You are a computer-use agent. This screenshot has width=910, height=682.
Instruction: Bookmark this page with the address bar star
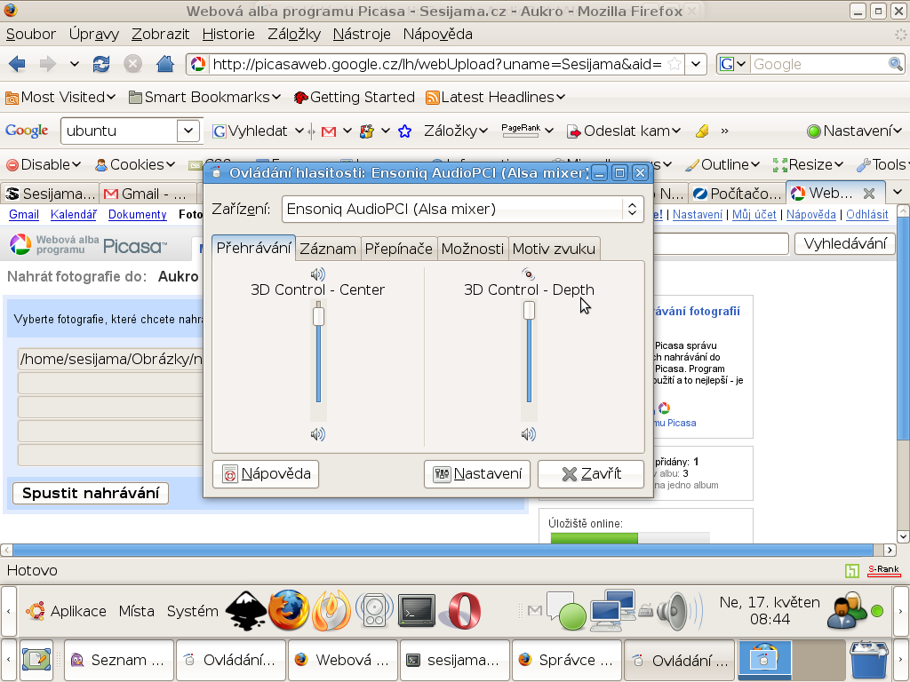click(675, 64)
